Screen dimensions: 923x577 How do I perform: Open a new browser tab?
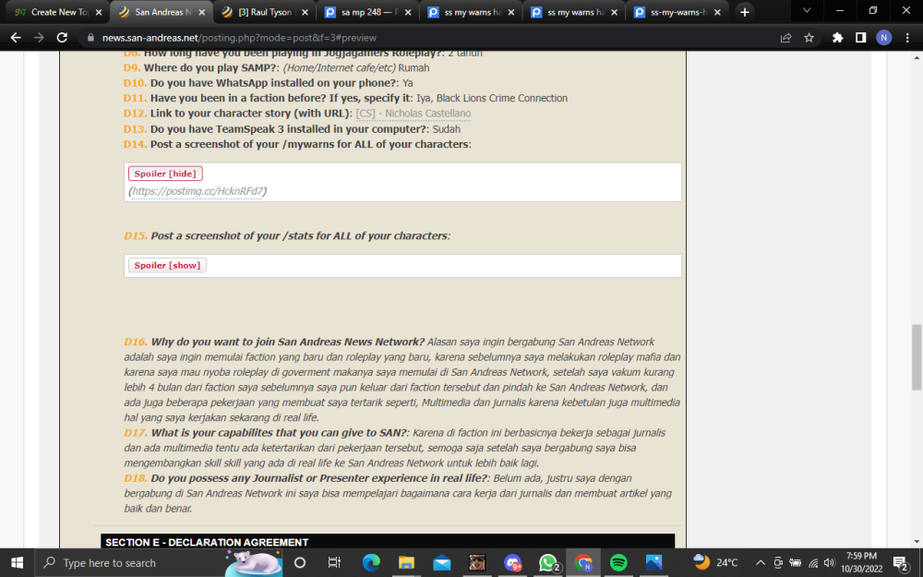pos(745,12)
